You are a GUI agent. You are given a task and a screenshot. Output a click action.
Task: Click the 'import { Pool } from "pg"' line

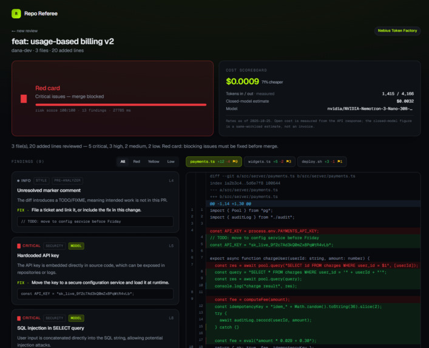pos(313,211)
